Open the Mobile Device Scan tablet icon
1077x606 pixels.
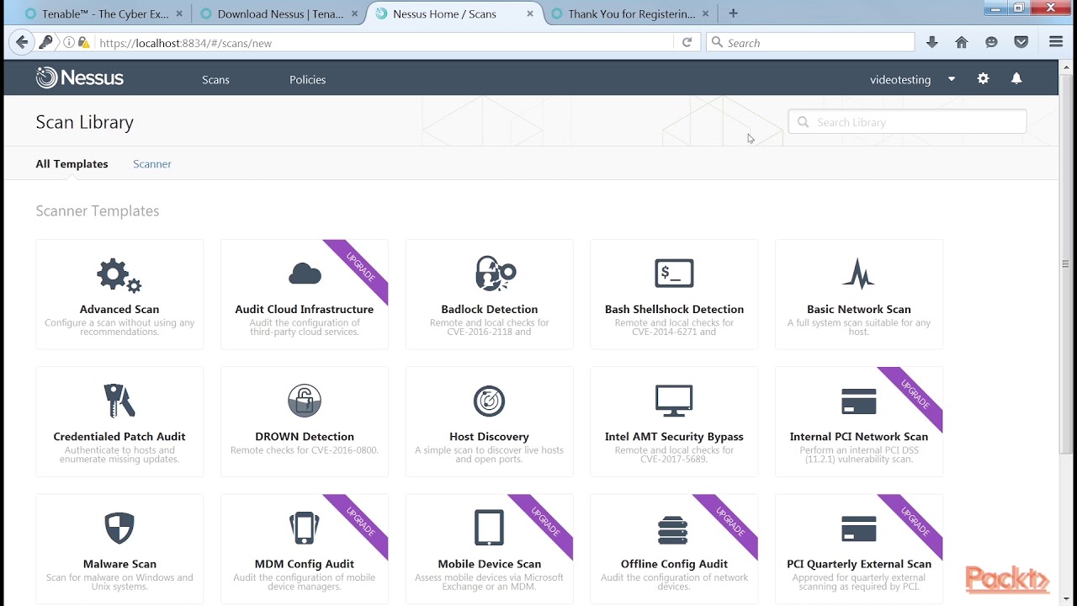[489, 529]
